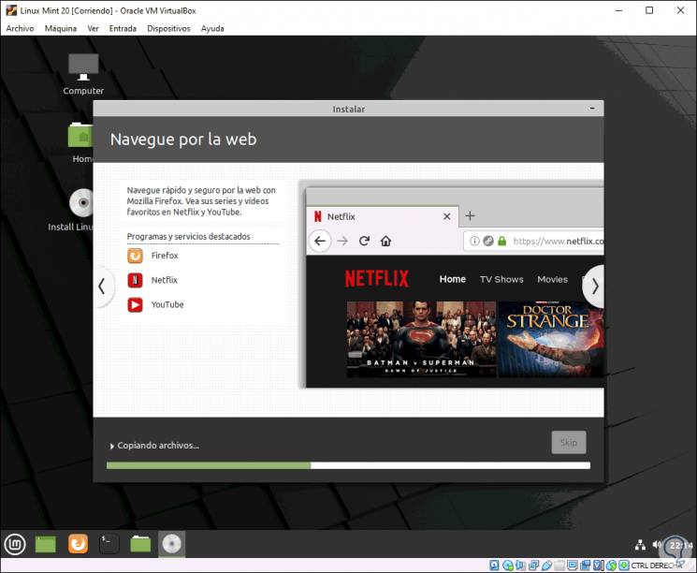Image resolution: width=697 pixels, height=573 pixels.
Task: Click the VirtualBox optical drive indicator
Action: pyautogui.click(x=508, y=566)
